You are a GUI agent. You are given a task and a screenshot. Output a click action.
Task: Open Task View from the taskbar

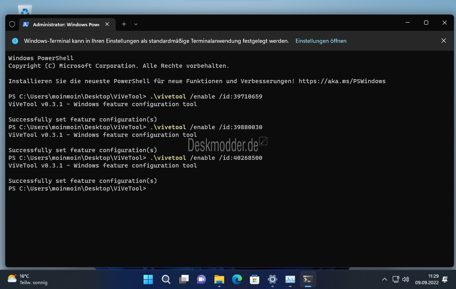pos(184,279)
